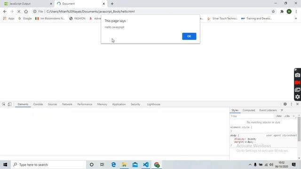
Task: Open the recorder settings gear
Action: click(x=298, y=97)
